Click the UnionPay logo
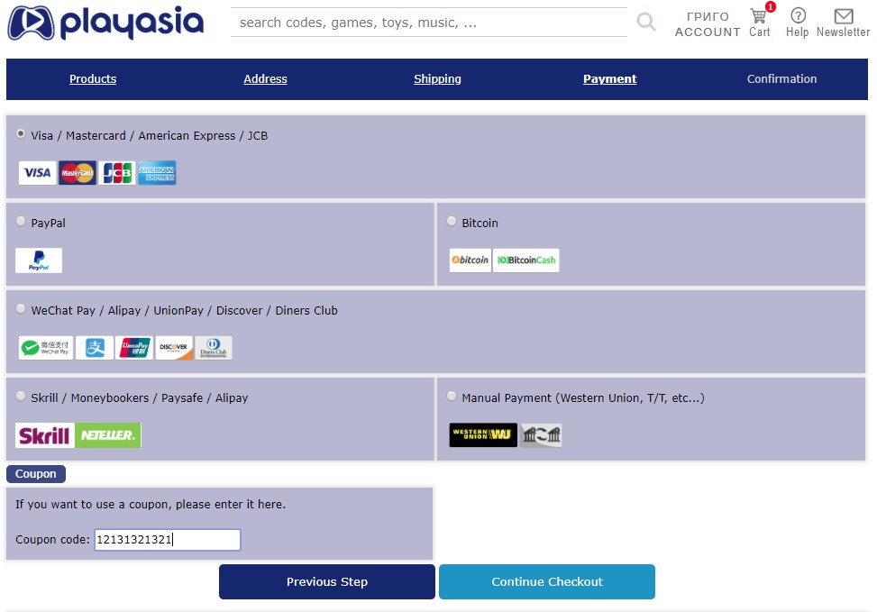The width and height of the screenshot is (877, 612). [134, 348]
